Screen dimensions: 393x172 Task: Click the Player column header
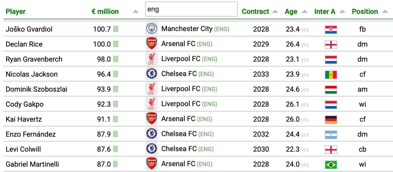pyautogui.click(x=16, y=12)
